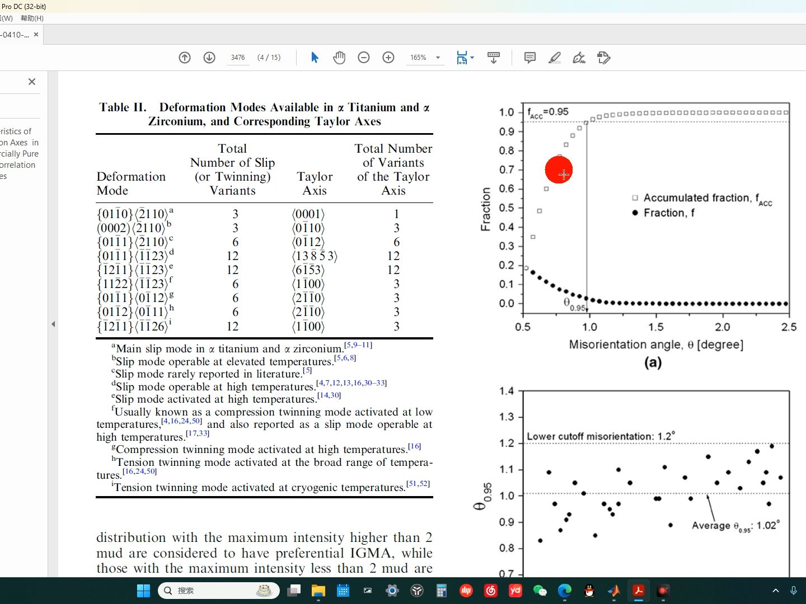Open Settings gear app on the taskbar
The height and width of the screenshot is (604, 806).
[392, 591]
